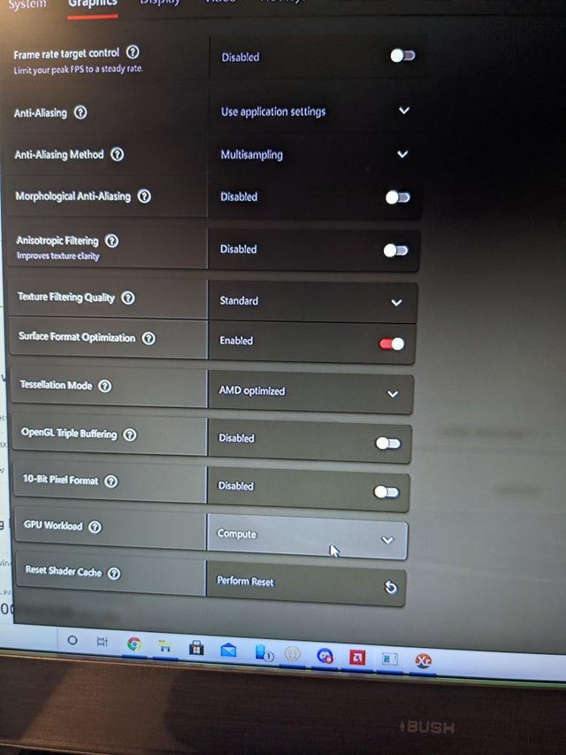Turn on Frame rate target control

(402, 56)
